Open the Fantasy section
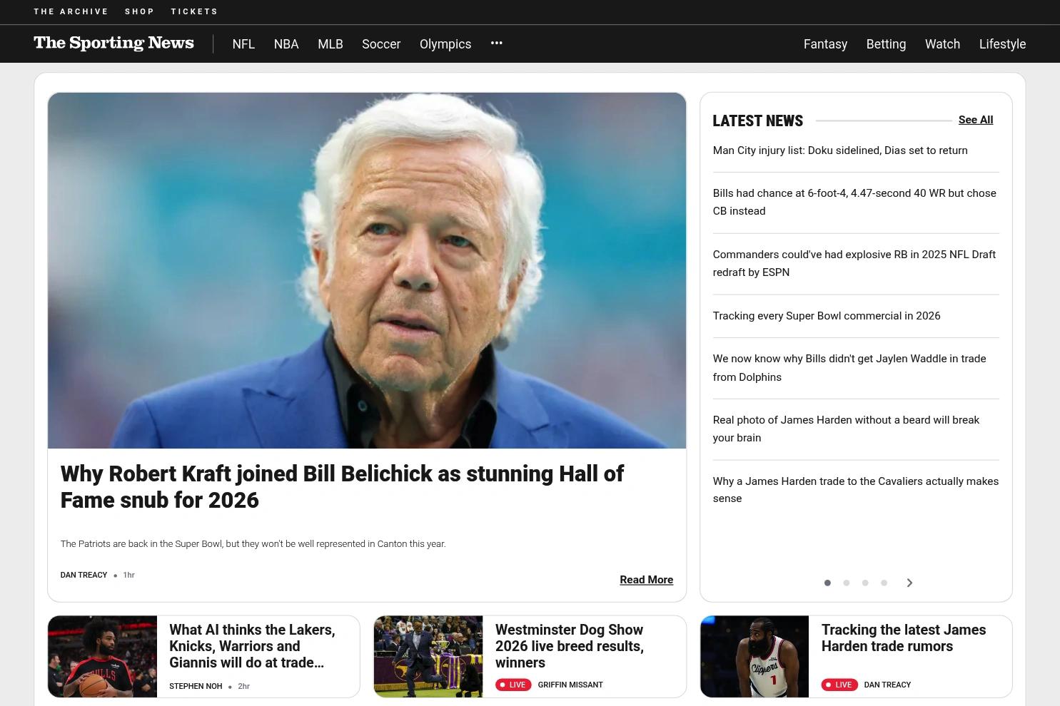The width and height of the screenshot is (1060, 706). pyautogui.click(x=825, y=44)
